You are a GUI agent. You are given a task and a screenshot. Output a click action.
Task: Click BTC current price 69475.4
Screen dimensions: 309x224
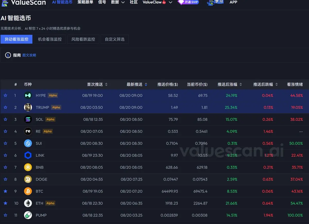point(200,191)
